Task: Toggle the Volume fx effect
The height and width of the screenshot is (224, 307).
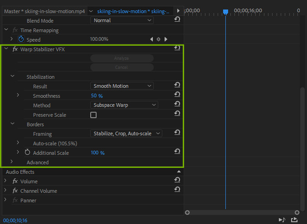Action: coord(15,181)
